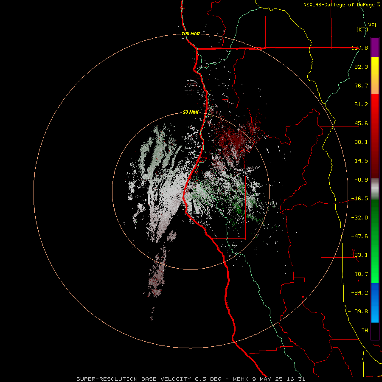Select the -47.6 velocity scale value

click(x=360, y=236)
